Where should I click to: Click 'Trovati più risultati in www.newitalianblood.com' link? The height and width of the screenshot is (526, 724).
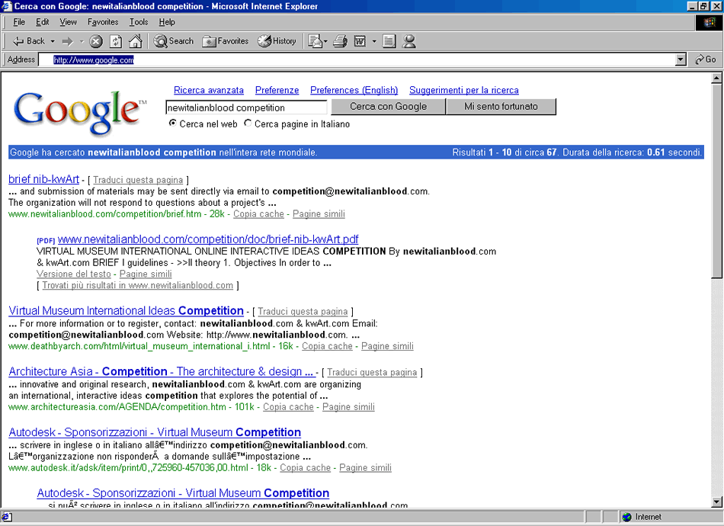tap(138, 285)
